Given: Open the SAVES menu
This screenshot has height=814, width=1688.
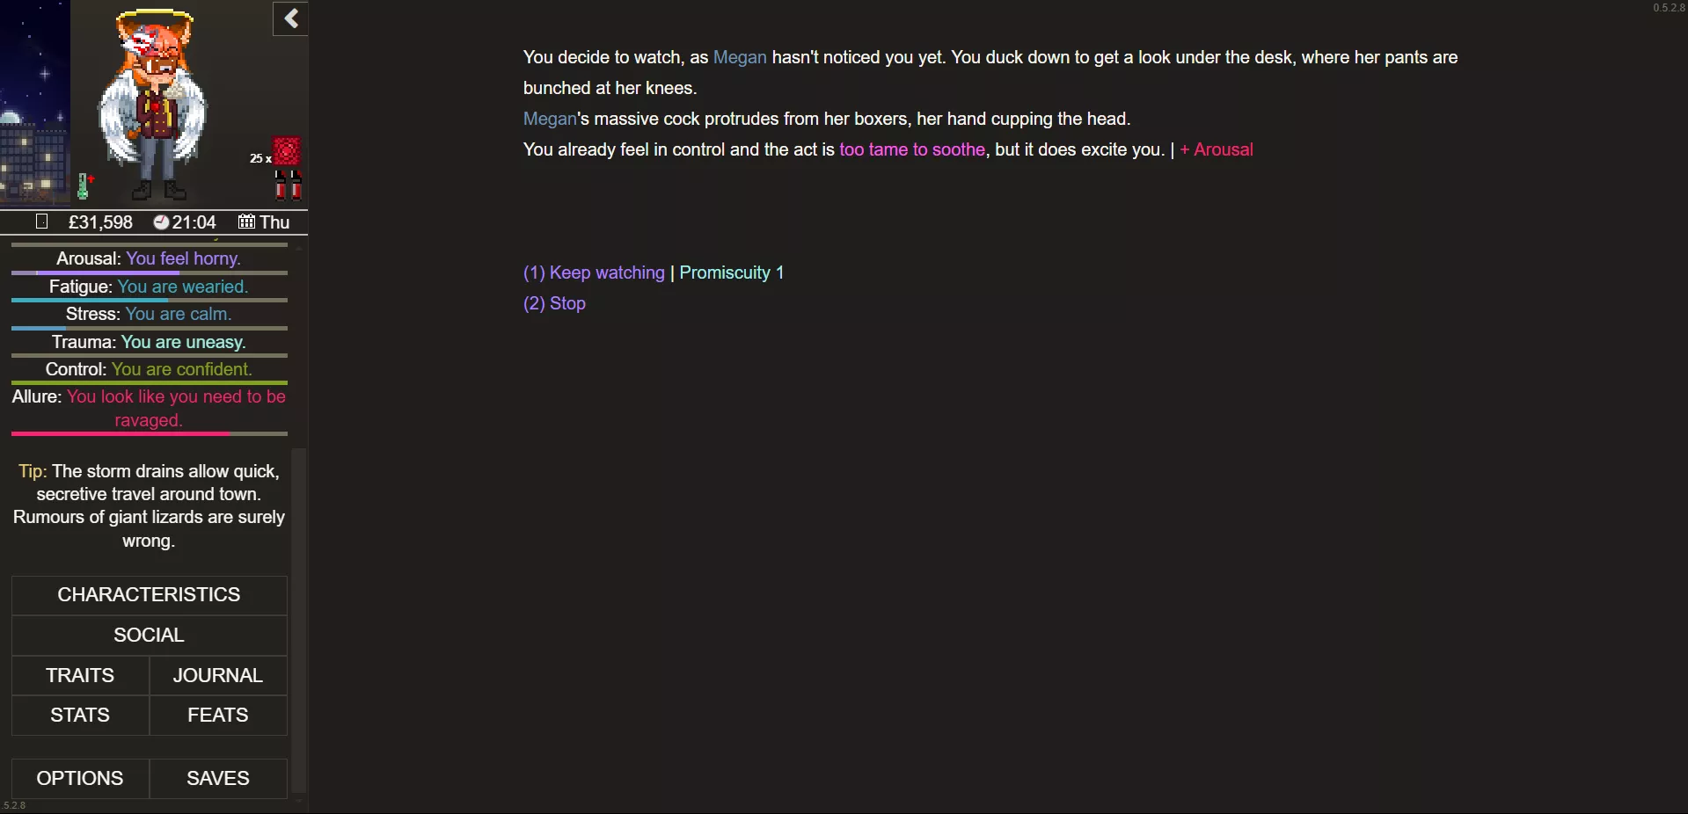Looking at the screenshot, I should (217, 779).
